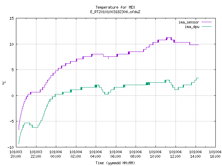222x166 pixels.
Task: Click the x-axis tick 101004 10:00
Action: coord(155,154)
